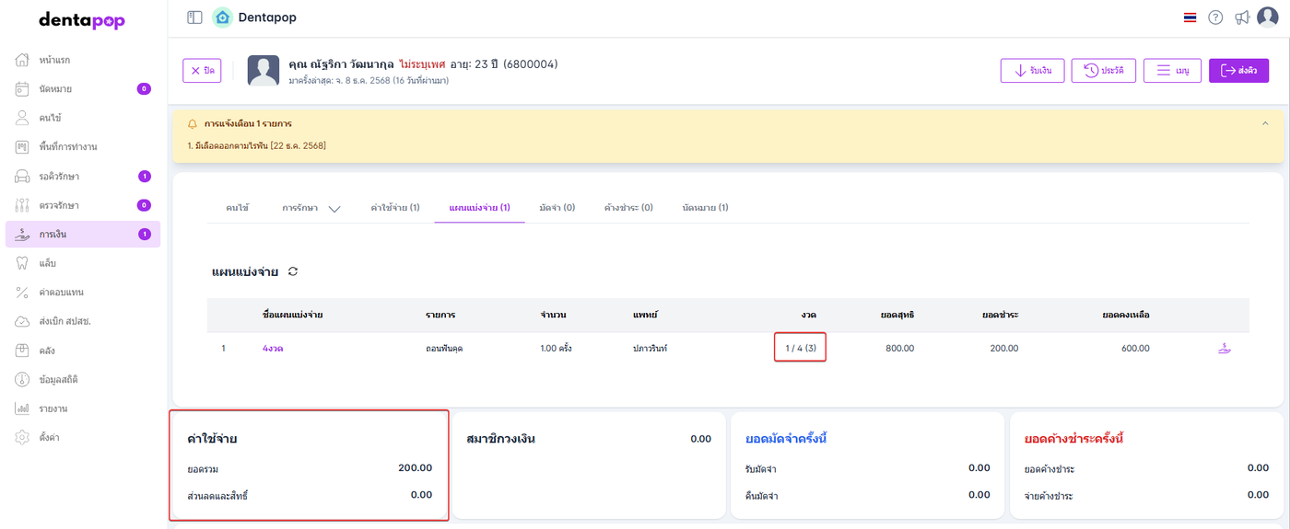This screenshot has width=1290, height=529.
Task: Click doctor name ปภาวรินท์
Action: point(650,349)
